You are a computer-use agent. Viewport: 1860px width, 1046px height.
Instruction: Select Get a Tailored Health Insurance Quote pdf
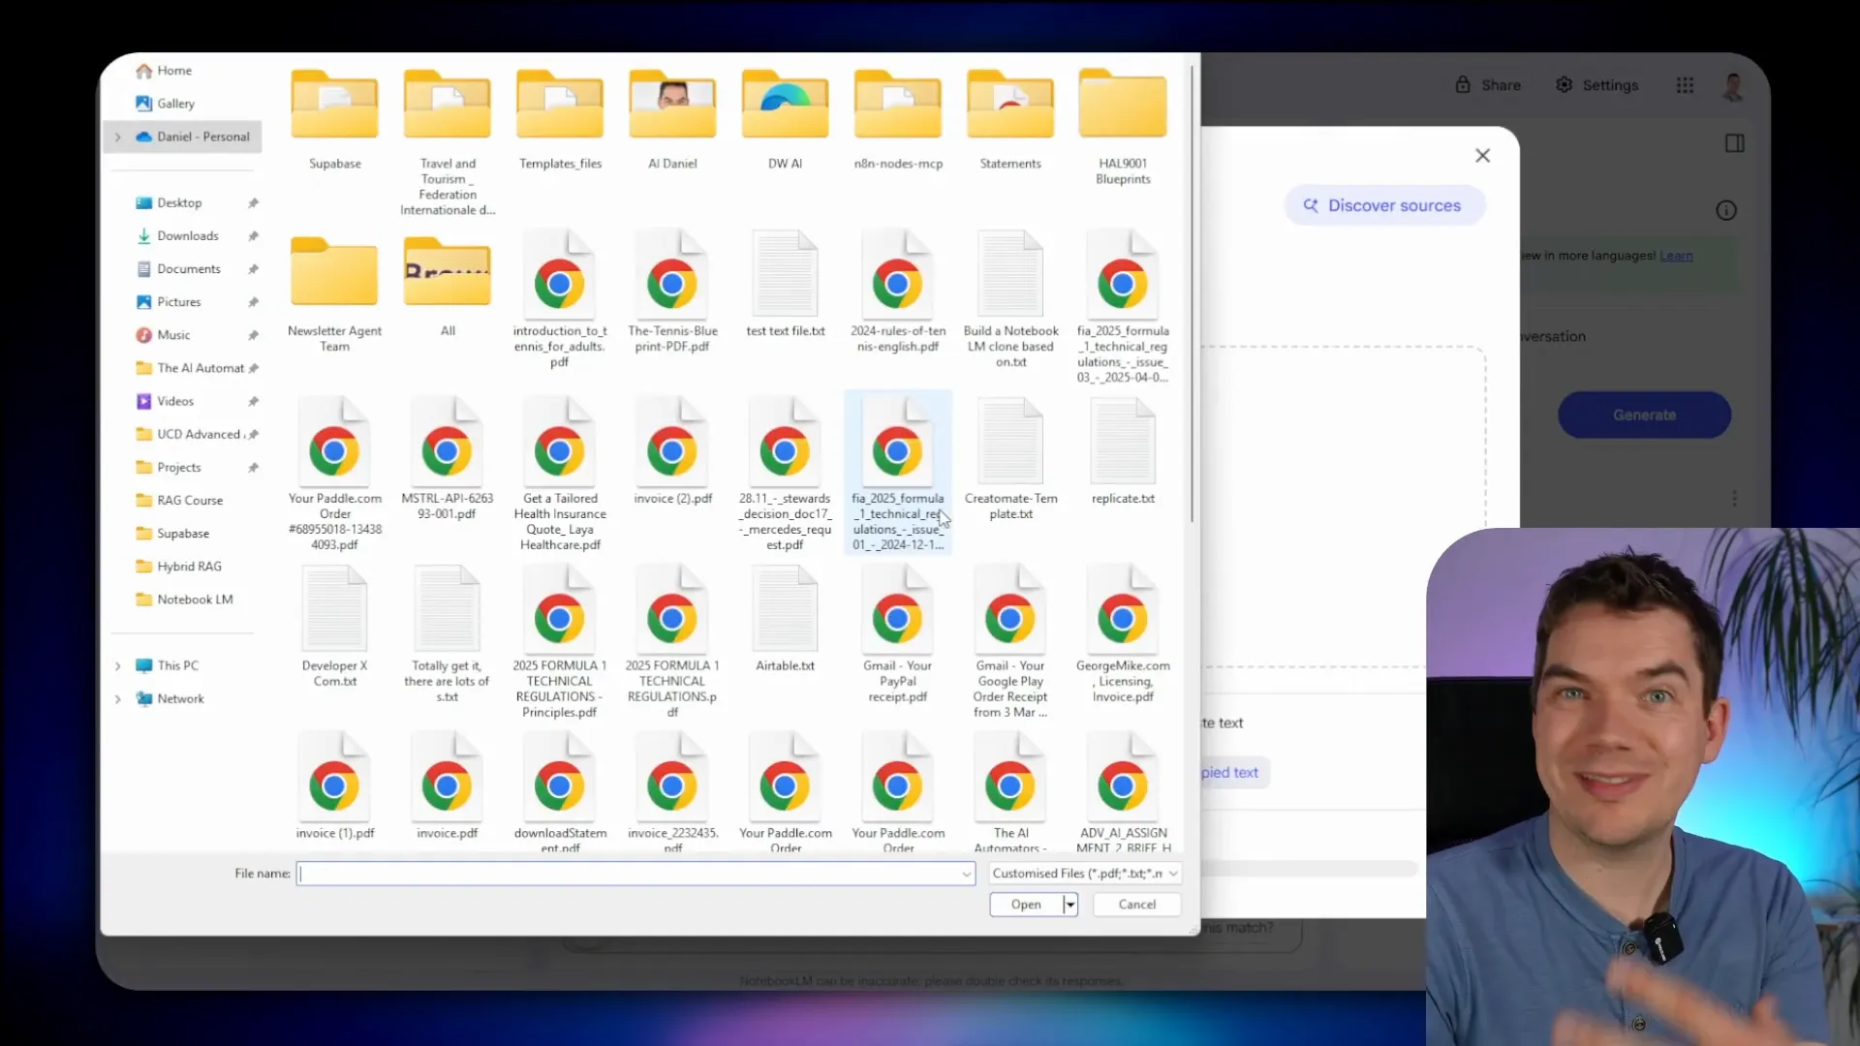coord(560,476)
